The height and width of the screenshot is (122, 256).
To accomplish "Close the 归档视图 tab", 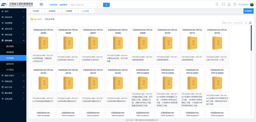I will pyautogui.click(x=42, y=11).
